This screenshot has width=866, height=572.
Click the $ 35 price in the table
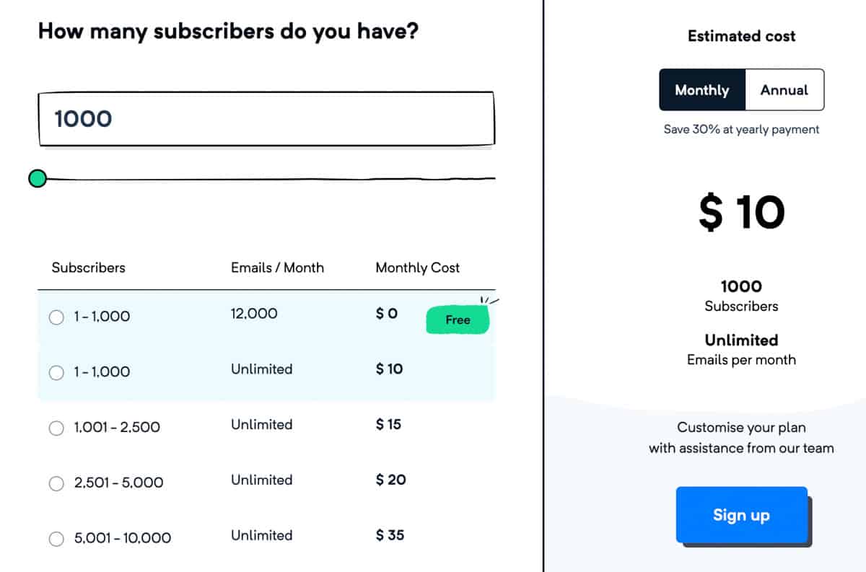click(x=390, y=535)
